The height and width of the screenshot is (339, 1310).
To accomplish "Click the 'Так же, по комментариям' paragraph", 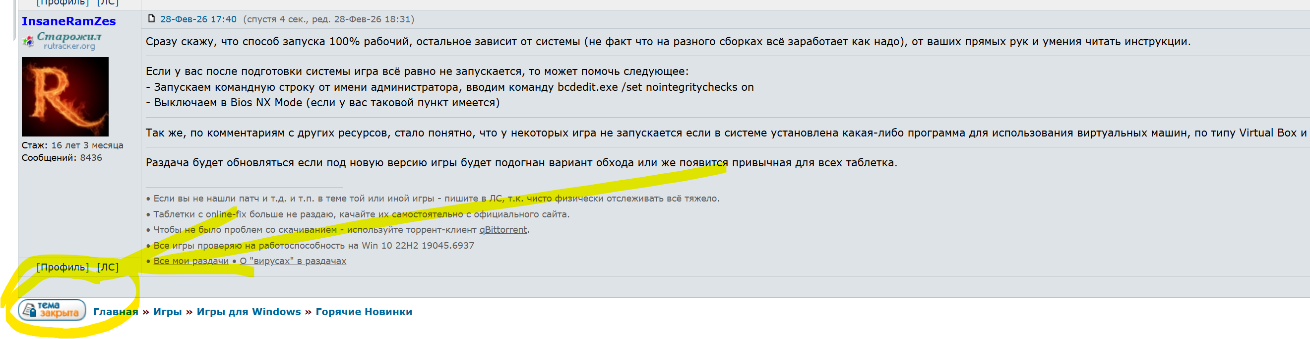I will click(x=728, y=133).
